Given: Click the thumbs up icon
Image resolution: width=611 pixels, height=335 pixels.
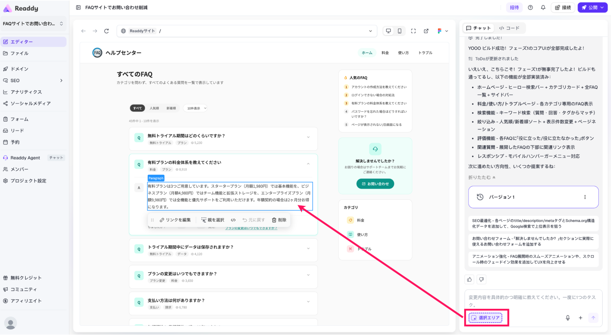Looking at the screenshot, I should [x=469, y=279].
